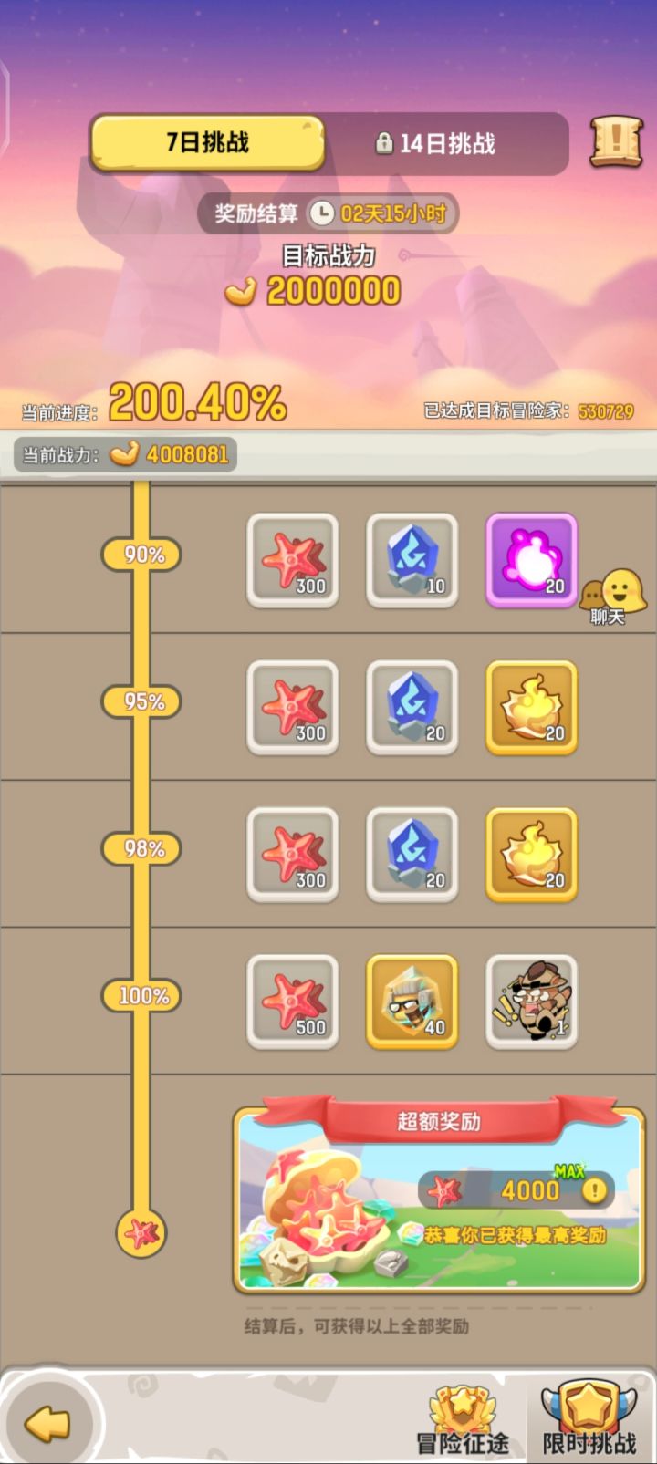The image size is (657, 1464).
Task: Select the goggled hero shard reward 40
Action: click(412, 1002)
